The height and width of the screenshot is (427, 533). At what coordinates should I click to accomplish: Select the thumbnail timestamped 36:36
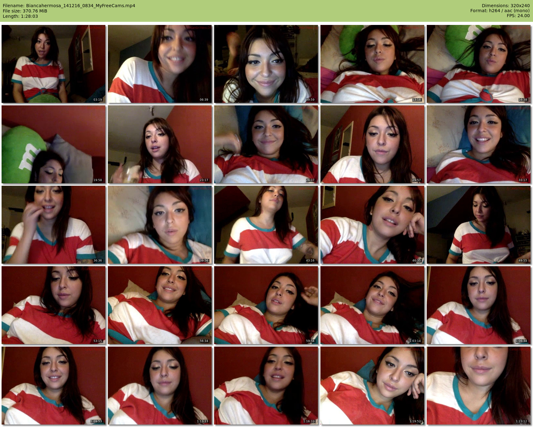54,225
